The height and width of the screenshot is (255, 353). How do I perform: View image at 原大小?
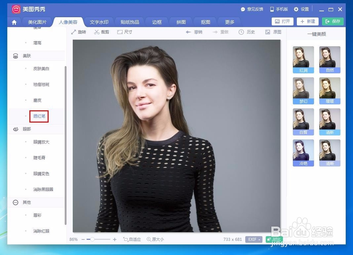click(155, 239)
